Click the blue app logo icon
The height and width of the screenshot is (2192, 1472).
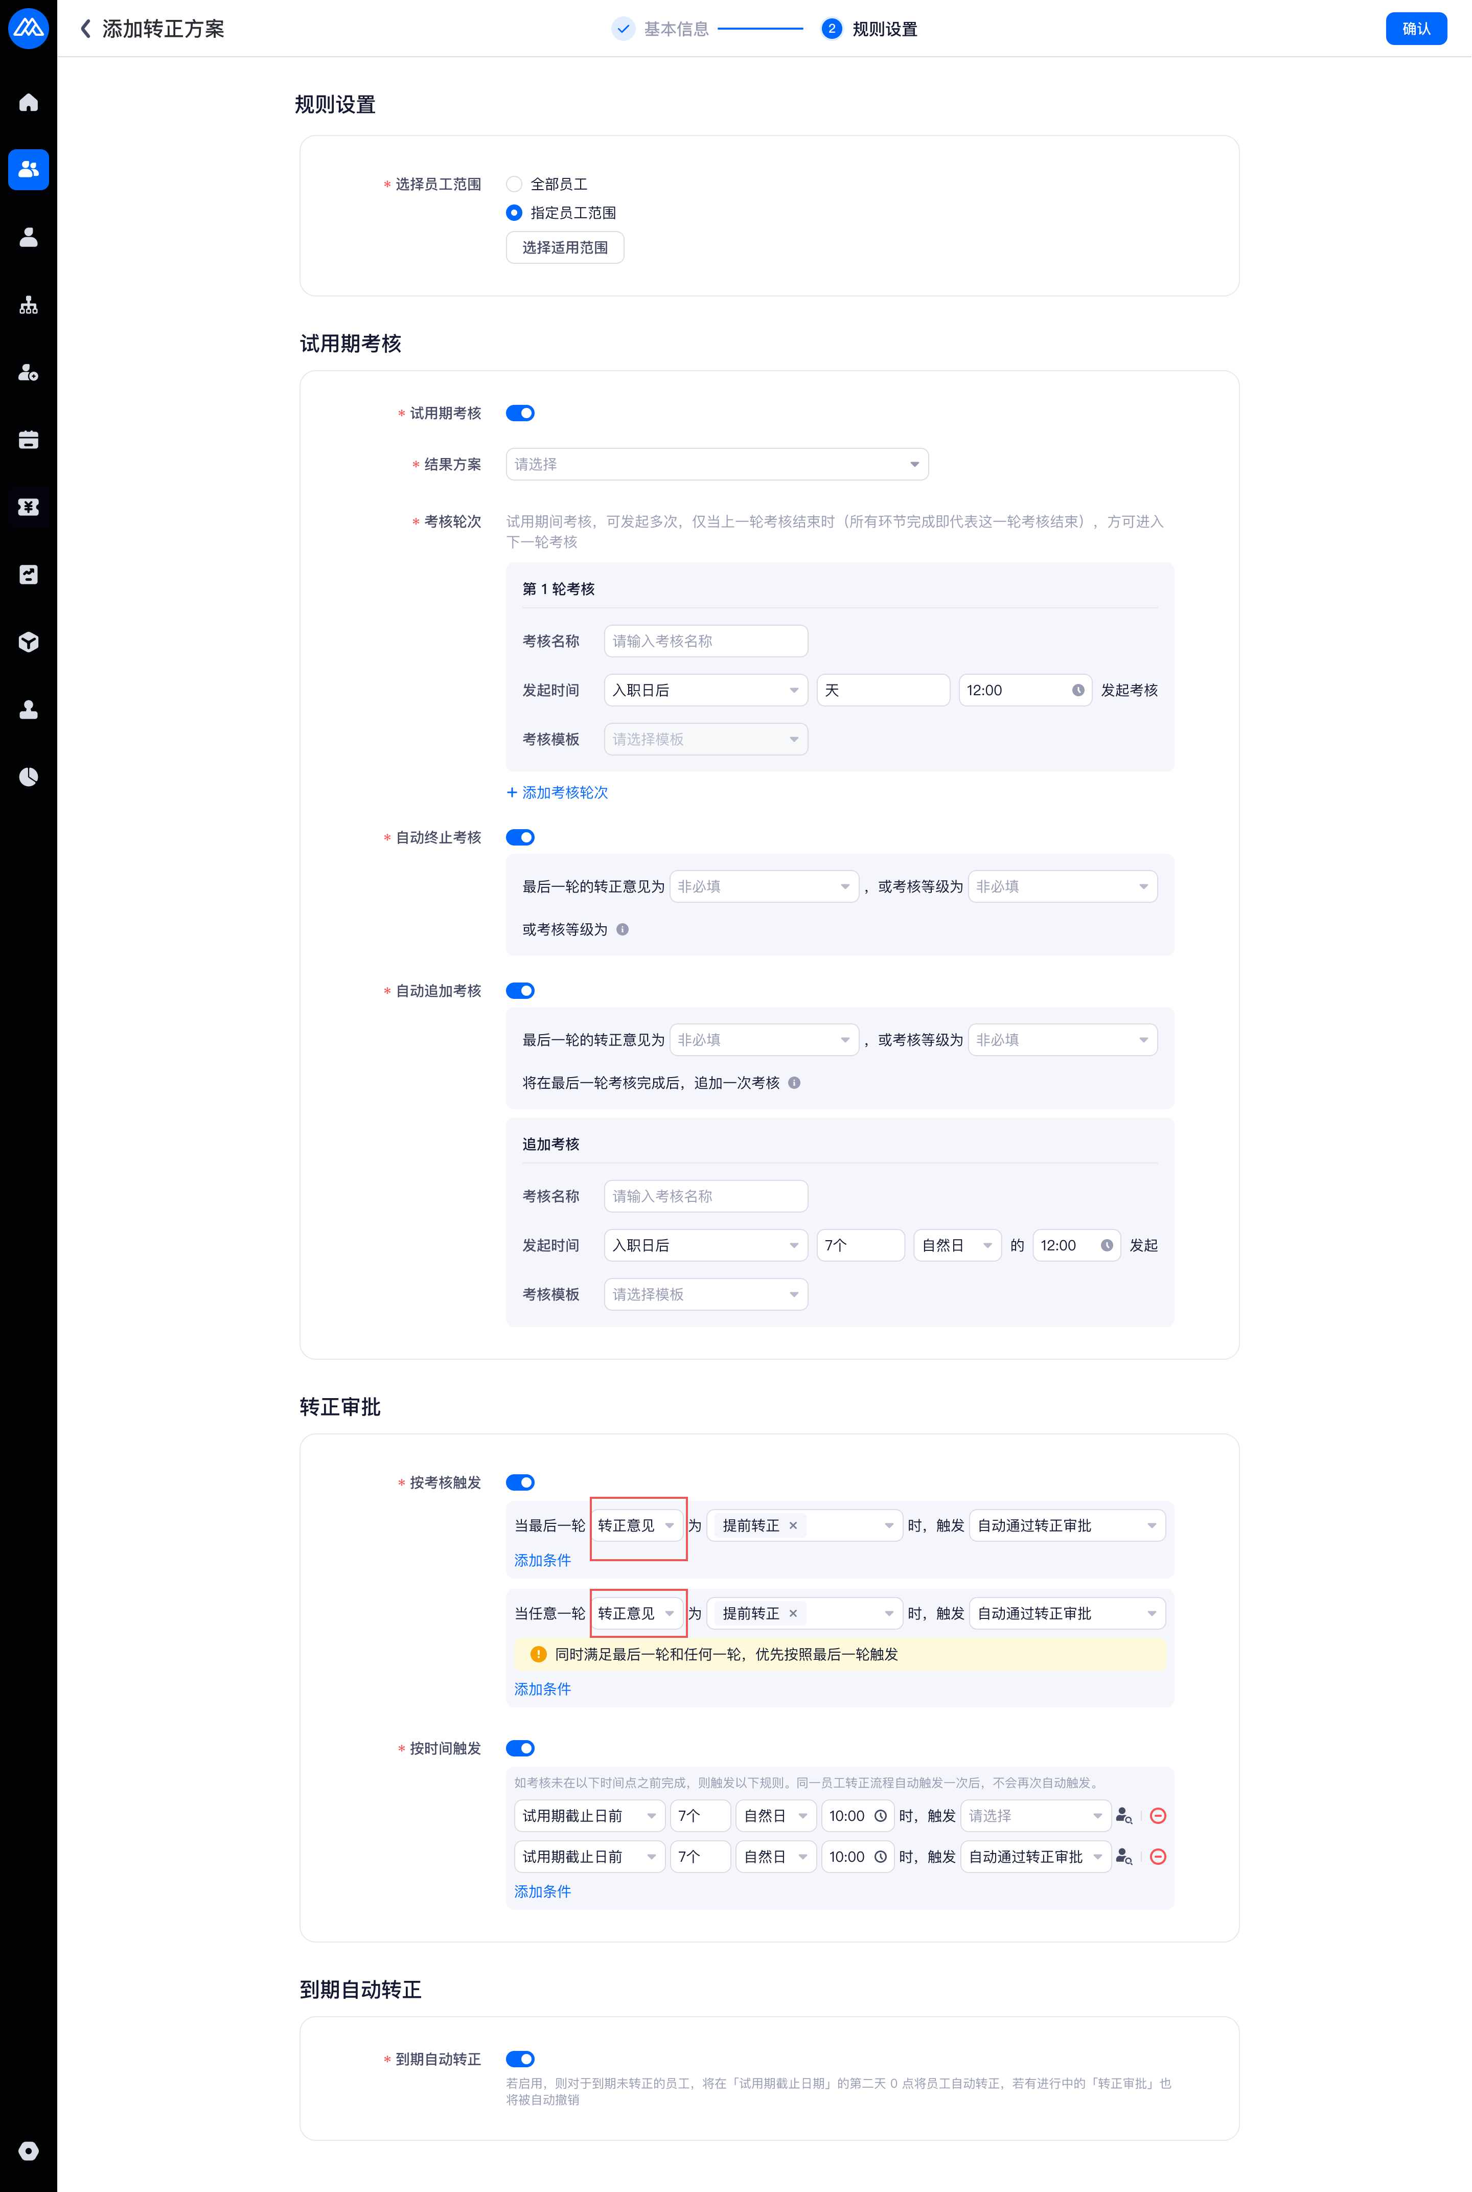(28, 28)
